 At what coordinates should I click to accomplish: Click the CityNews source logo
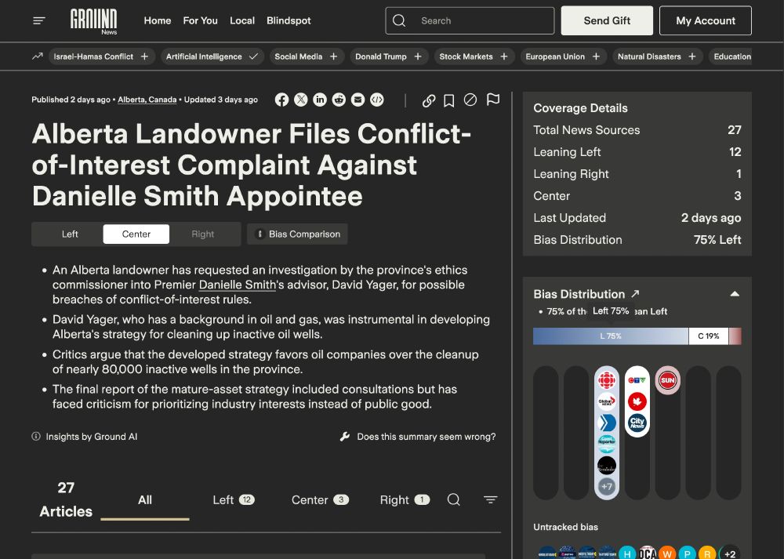coord(637,423)
